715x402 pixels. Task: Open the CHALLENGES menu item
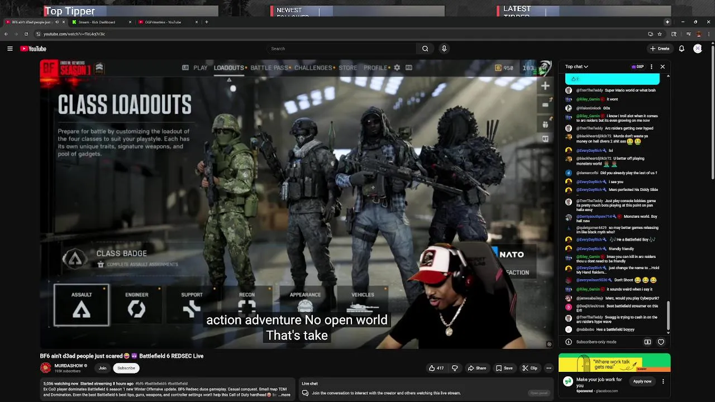pyautogui.click(x=313, y=68)
